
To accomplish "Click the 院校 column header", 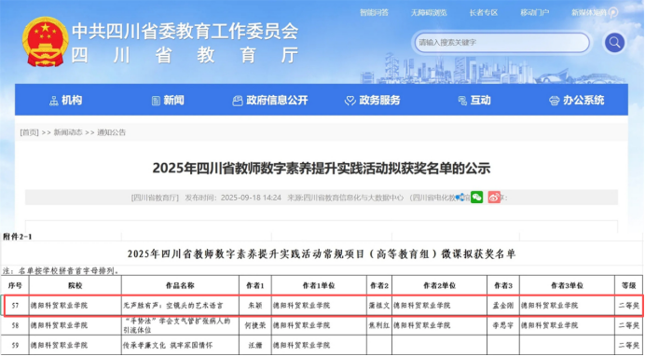I will 75,285.
